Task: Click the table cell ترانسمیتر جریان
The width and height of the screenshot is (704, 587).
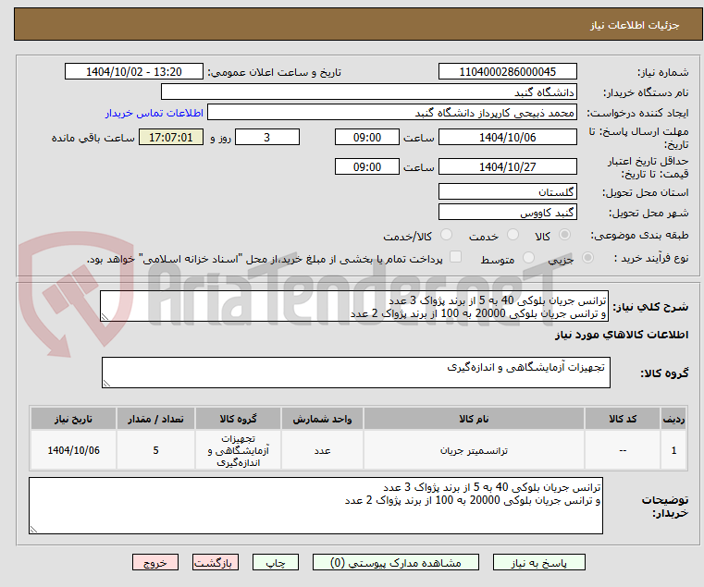Action: click(x=474, y=450)
